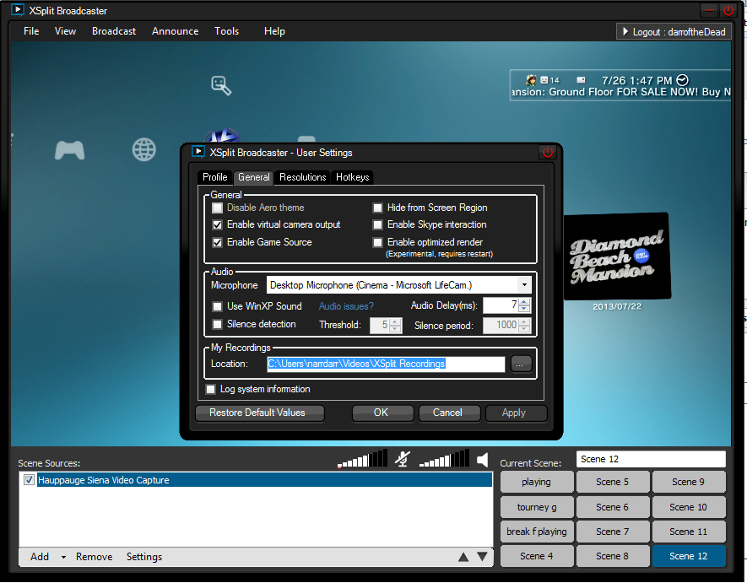Open the Broadcast menu
Screen dimensions: 747x583
tap(114, 31)
